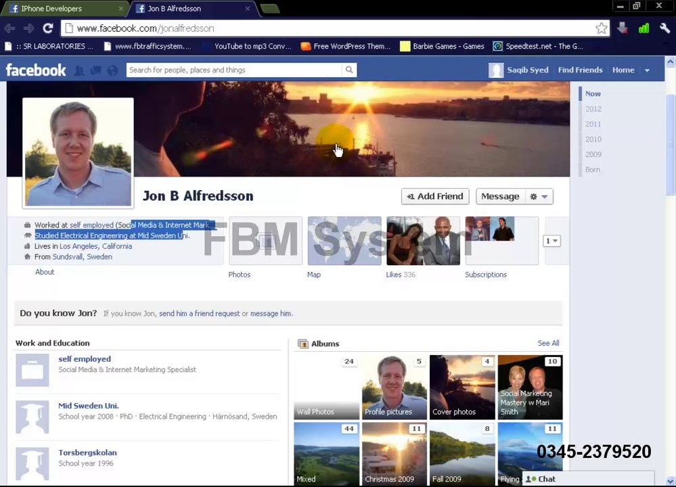The image size is (676, 487).
Task: Click the browser back arrow
Action: pyautogui.click(x=9, y=28)
